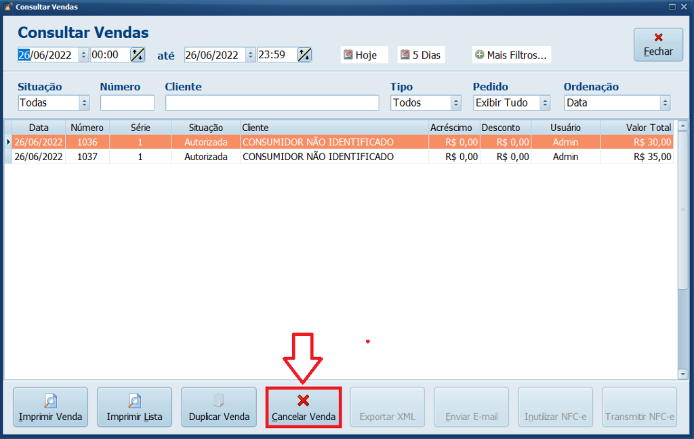The image size is (694, 439).
Task: Click the start date spinner arrows
Action: click(83, 55)
